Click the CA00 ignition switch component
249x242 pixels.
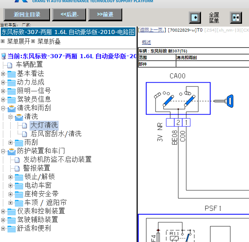click(178, 98)
